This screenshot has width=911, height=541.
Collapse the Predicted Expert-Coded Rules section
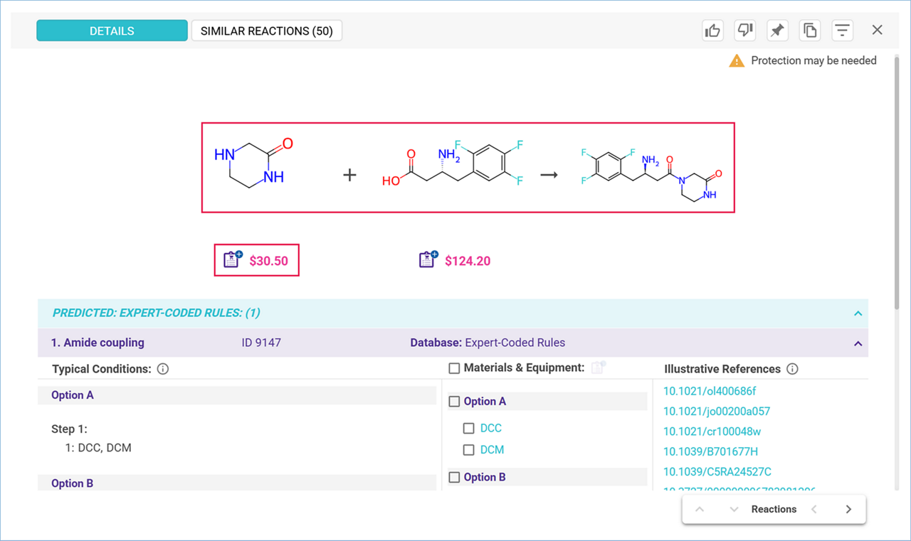[x=858, y=314]
